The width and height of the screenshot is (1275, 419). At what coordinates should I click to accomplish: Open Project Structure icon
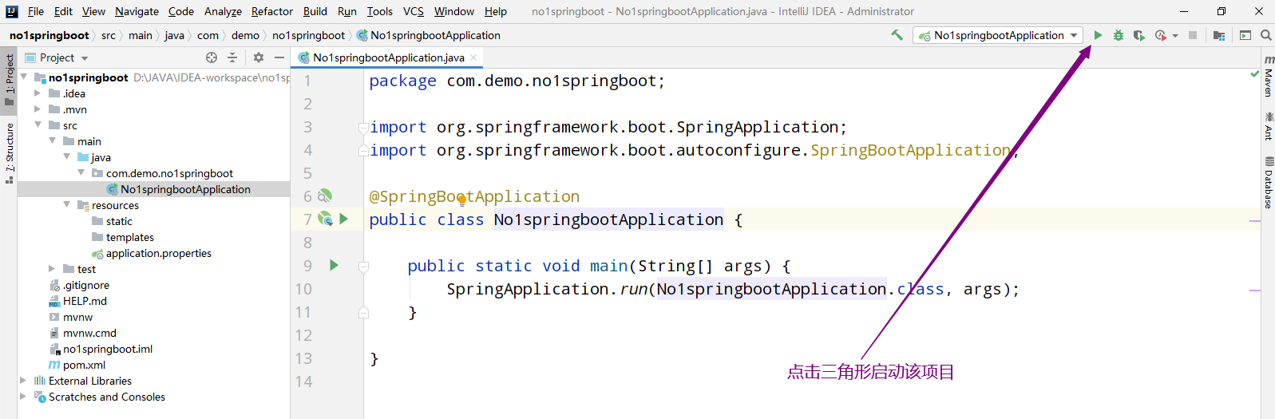(1219, 35)
